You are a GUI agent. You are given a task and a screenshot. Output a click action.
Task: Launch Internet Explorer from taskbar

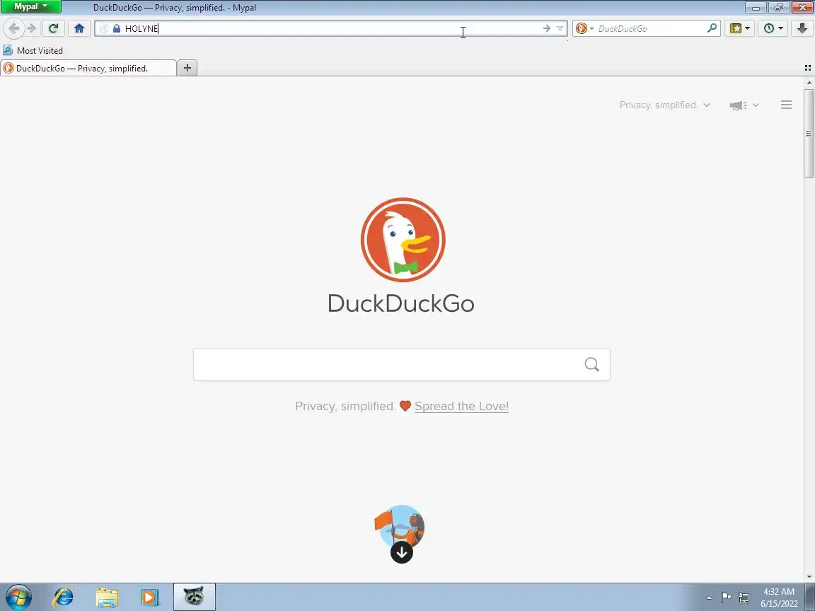(64, 598)
